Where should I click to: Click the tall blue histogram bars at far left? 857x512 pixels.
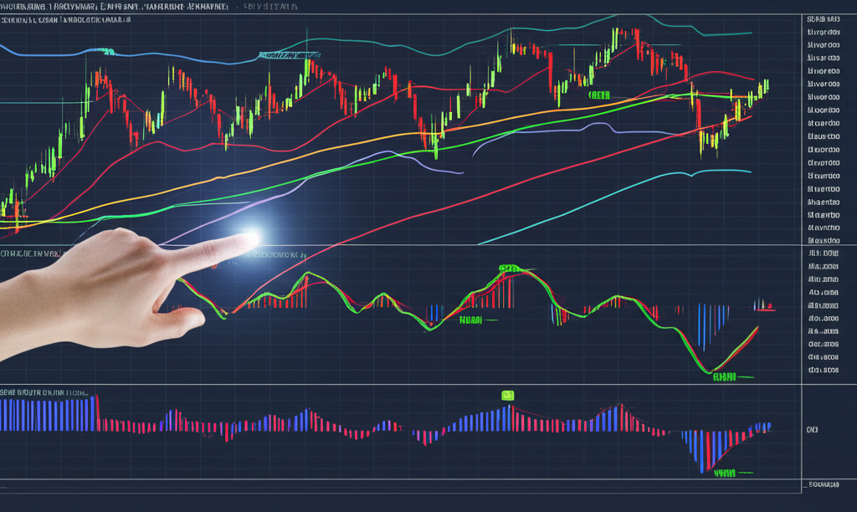coord(46,414)
